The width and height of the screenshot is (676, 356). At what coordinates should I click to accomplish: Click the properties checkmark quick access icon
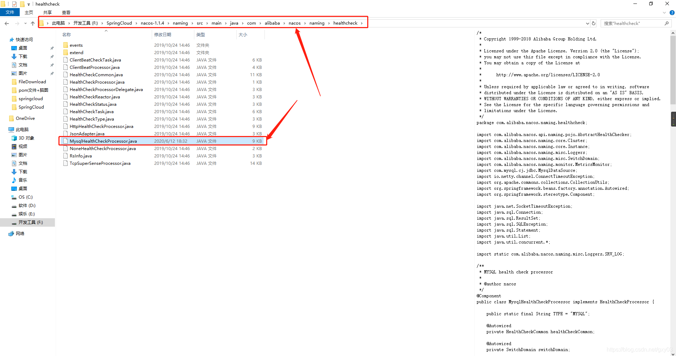pos(14,4)
